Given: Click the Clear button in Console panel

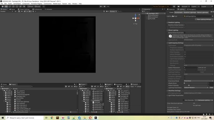Looking at the screenshot, I should [x=132, y=87].
